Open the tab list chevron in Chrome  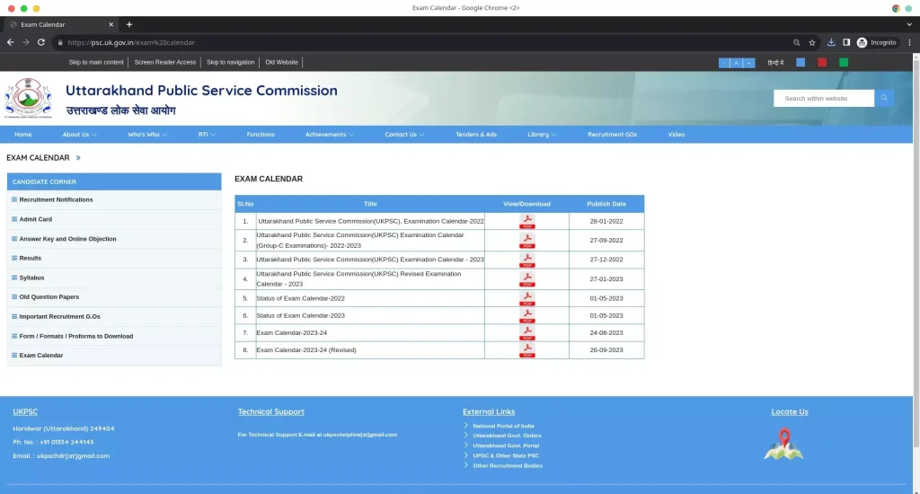pyautogui.click(x=909, y=24)
